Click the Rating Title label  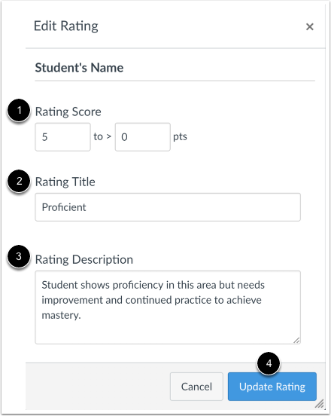click(x=65, y=182)
